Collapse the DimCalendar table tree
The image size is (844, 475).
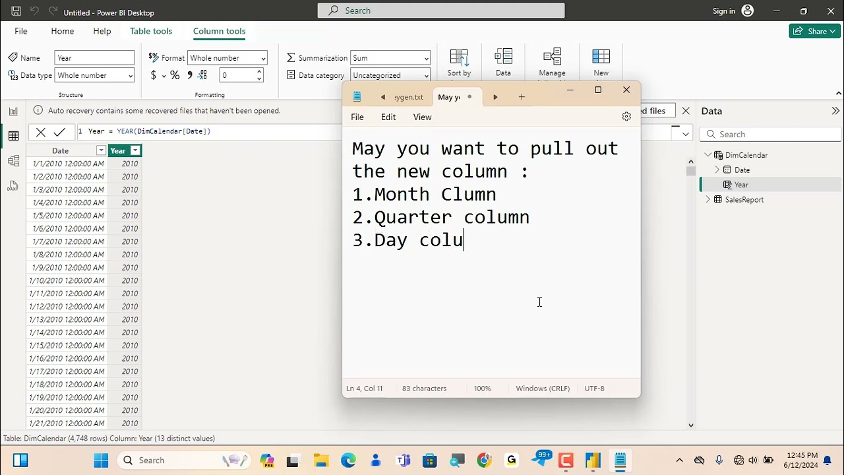[709, 155]
